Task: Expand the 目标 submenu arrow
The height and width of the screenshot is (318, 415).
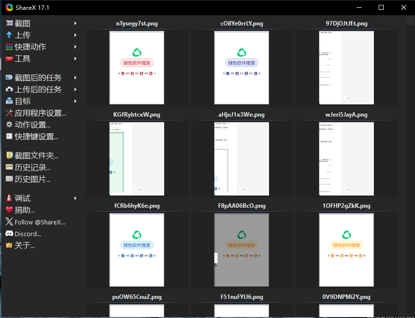Action: [x=75, y=101]
